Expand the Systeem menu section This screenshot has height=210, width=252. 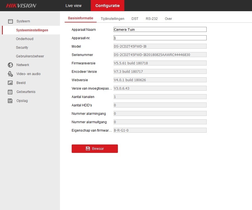(x=23, y=21)
